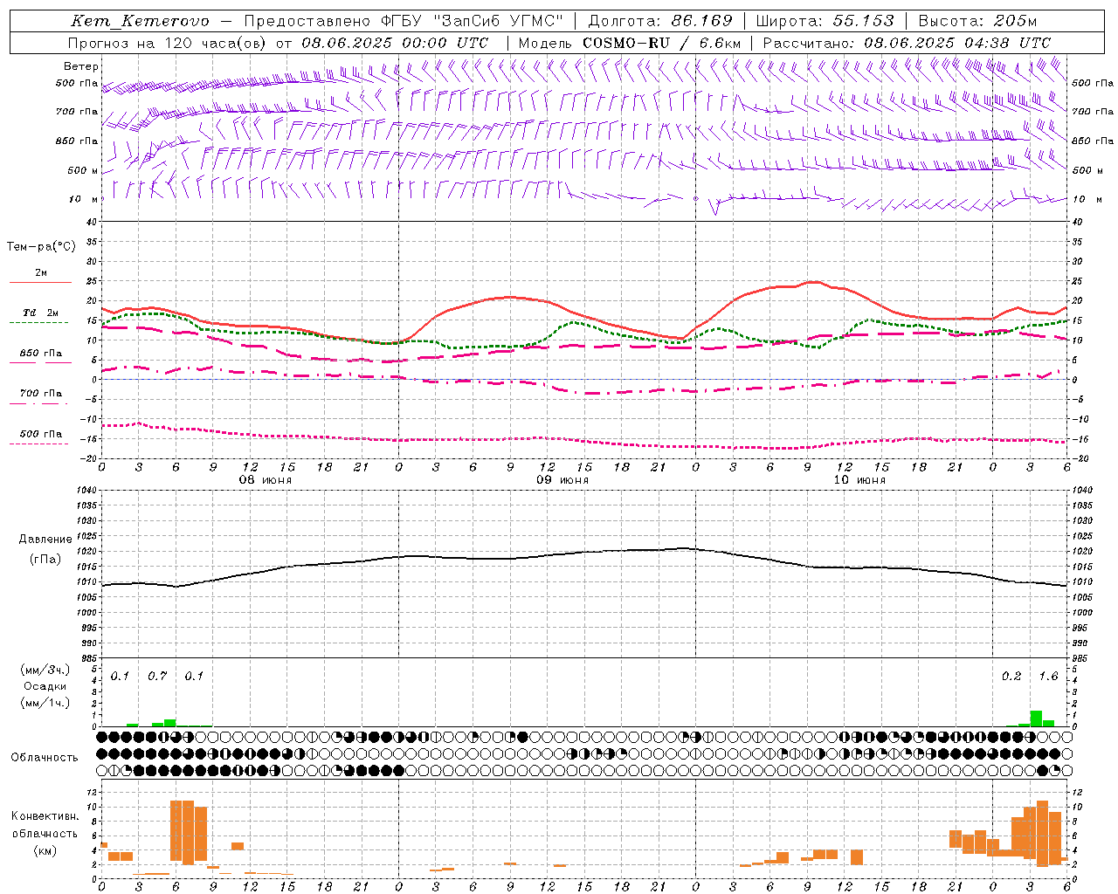1118x894 pixels.
Task: Click the Широта: 55.153 header field
Action: (825, 21)
